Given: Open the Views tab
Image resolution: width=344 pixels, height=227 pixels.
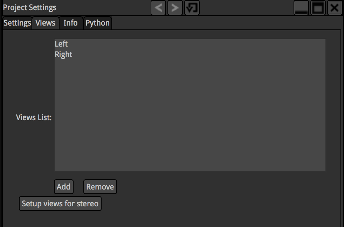Looking at the screenshot, I should [46, 23].
